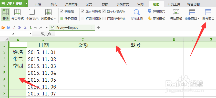Select cell containing 型号
The height and width of the screenshot is (98, 216).
pyautogui.click(x=135, y=45)
